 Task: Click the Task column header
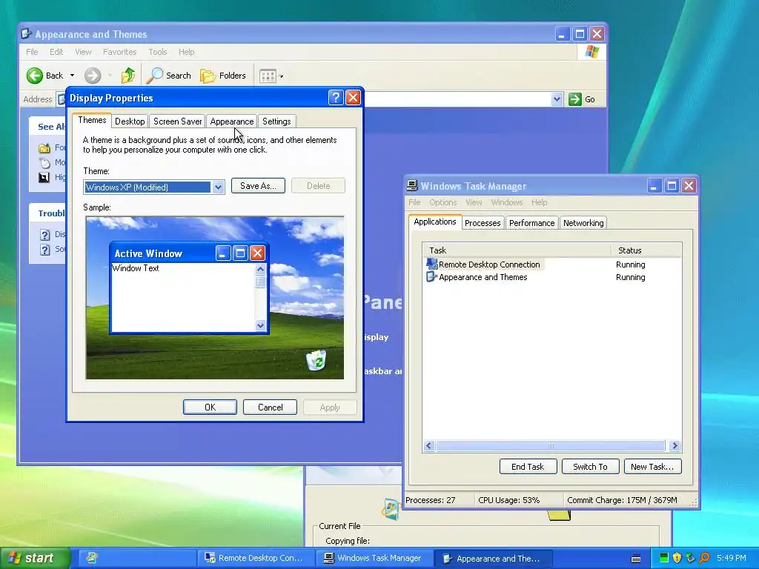click(x=517, y=250)
